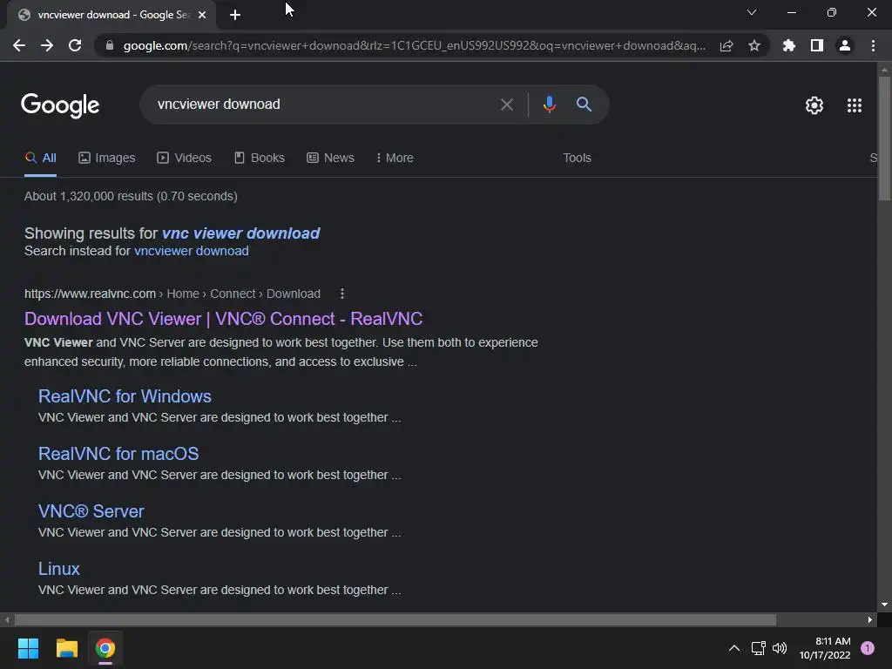This screenshot has height=669, width=892.
Task: Click the horizontal scrollbar thumb
Action: (395, 619)
